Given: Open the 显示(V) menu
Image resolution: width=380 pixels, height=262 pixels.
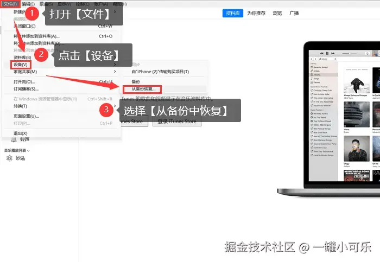Looking at the screenshot, I should (x=64, y=4).
